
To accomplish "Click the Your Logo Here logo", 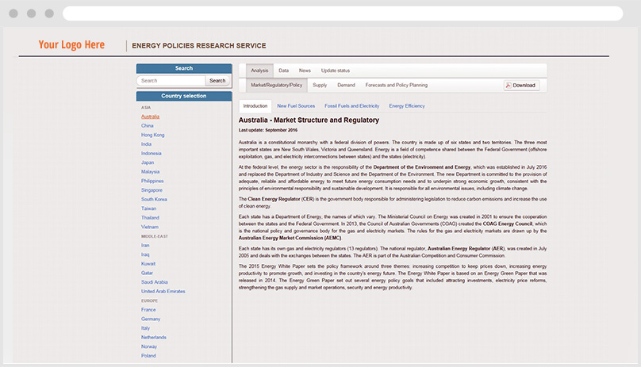I will click(x=71, y=45).
